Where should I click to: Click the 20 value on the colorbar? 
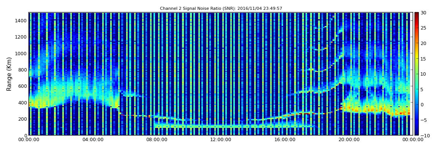tap(424, 43)
